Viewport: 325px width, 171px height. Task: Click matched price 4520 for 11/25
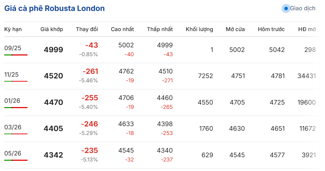tap(53, 76)
